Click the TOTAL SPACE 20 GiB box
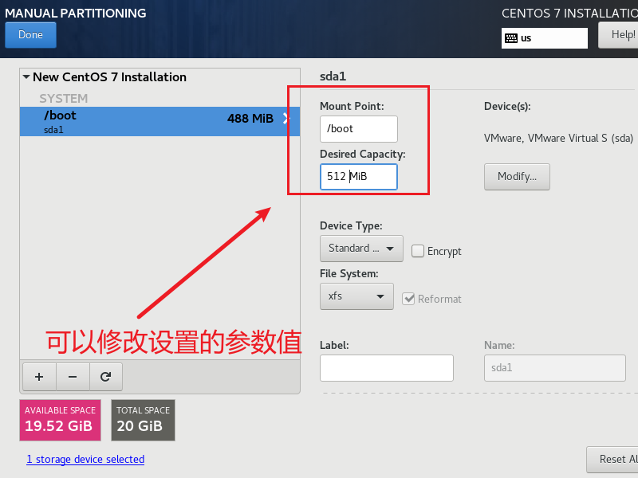Screen dimensions: 638x478 144,421
